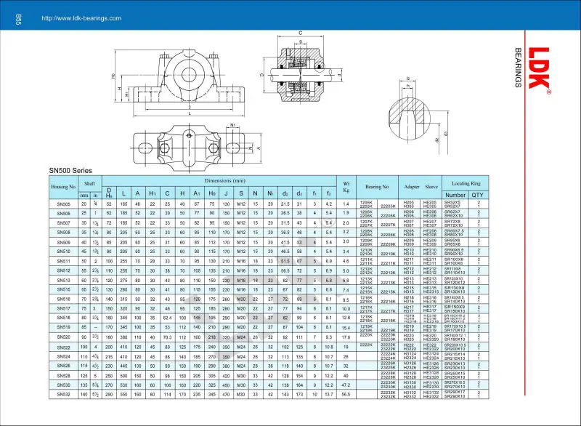The image size is (581, 426).
Task: Click the C dimension column header
Action: click(167, 193)
